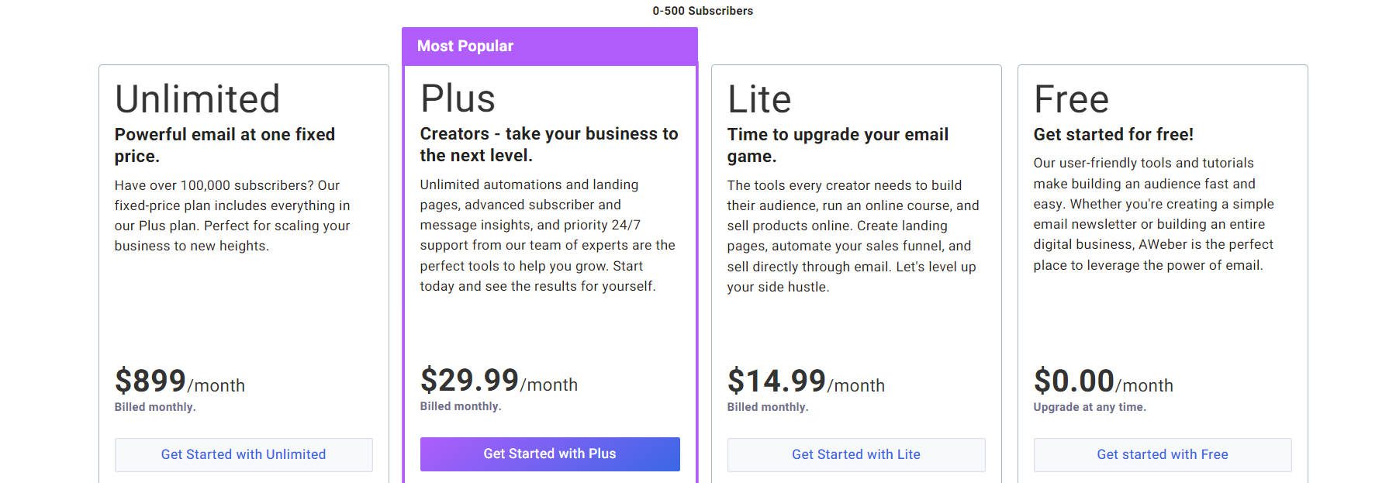Select the Lite plan heading
The height and width of the screenshot is (483, 1396).
click(759, 98)
